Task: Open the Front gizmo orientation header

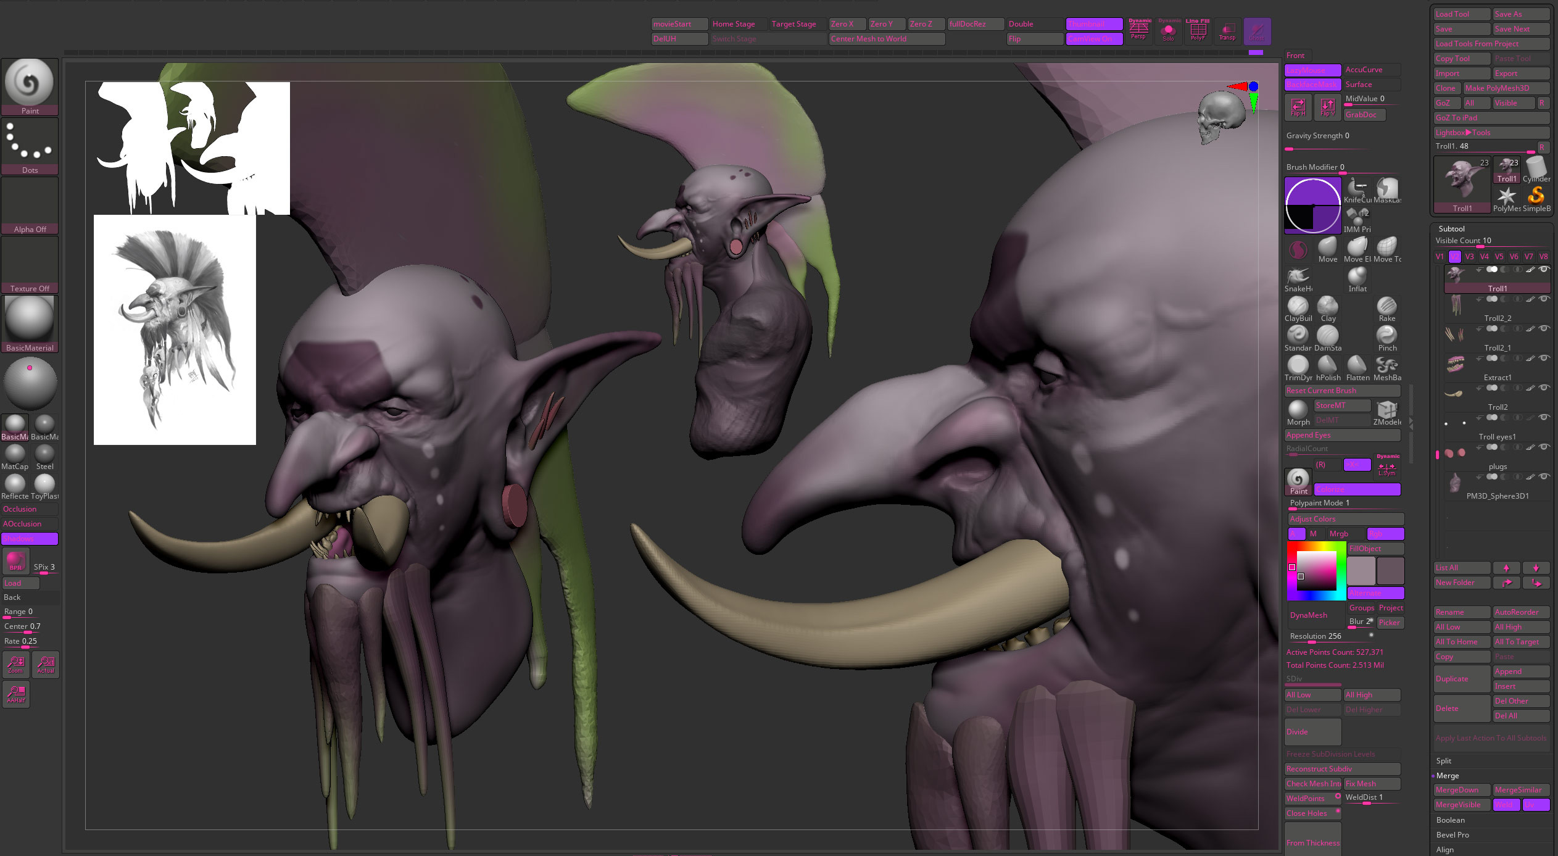Action: 1296,55
